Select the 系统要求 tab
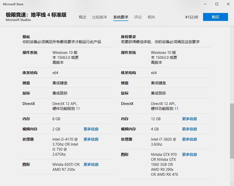234x186 pixels. (x=121, y=17)
